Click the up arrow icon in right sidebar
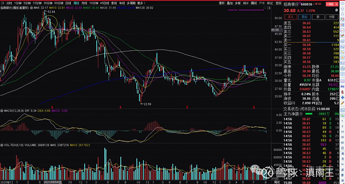The height and width of the screenshot is (184, 345). pyautogui.click(x=342, y=9)
